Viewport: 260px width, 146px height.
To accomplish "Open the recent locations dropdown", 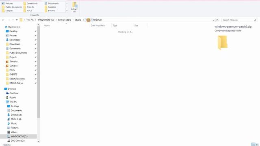I will point(13,20).
